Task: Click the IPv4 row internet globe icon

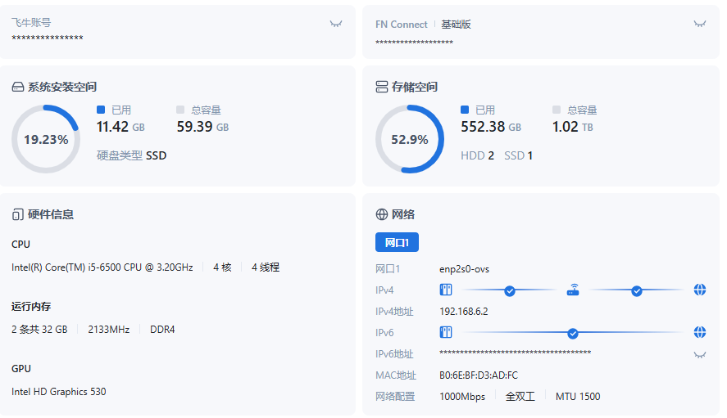Action: pos(700,290)
